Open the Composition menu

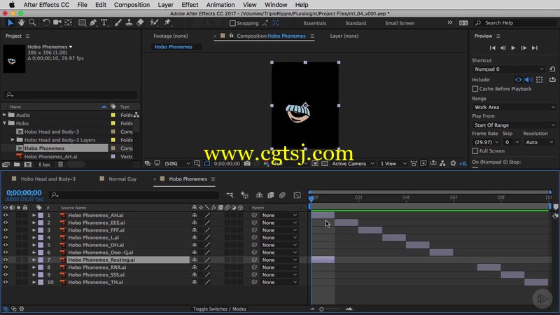(132, 5)
